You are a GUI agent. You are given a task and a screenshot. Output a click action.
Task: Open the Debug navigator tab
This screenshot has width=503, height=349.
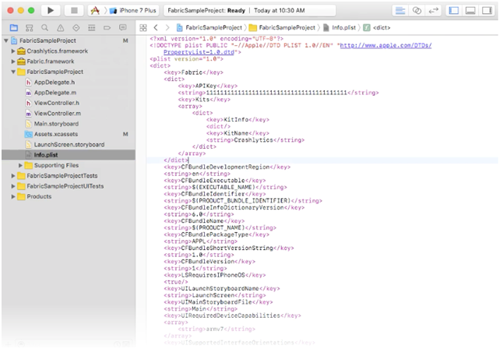click(x=91, y=27)
